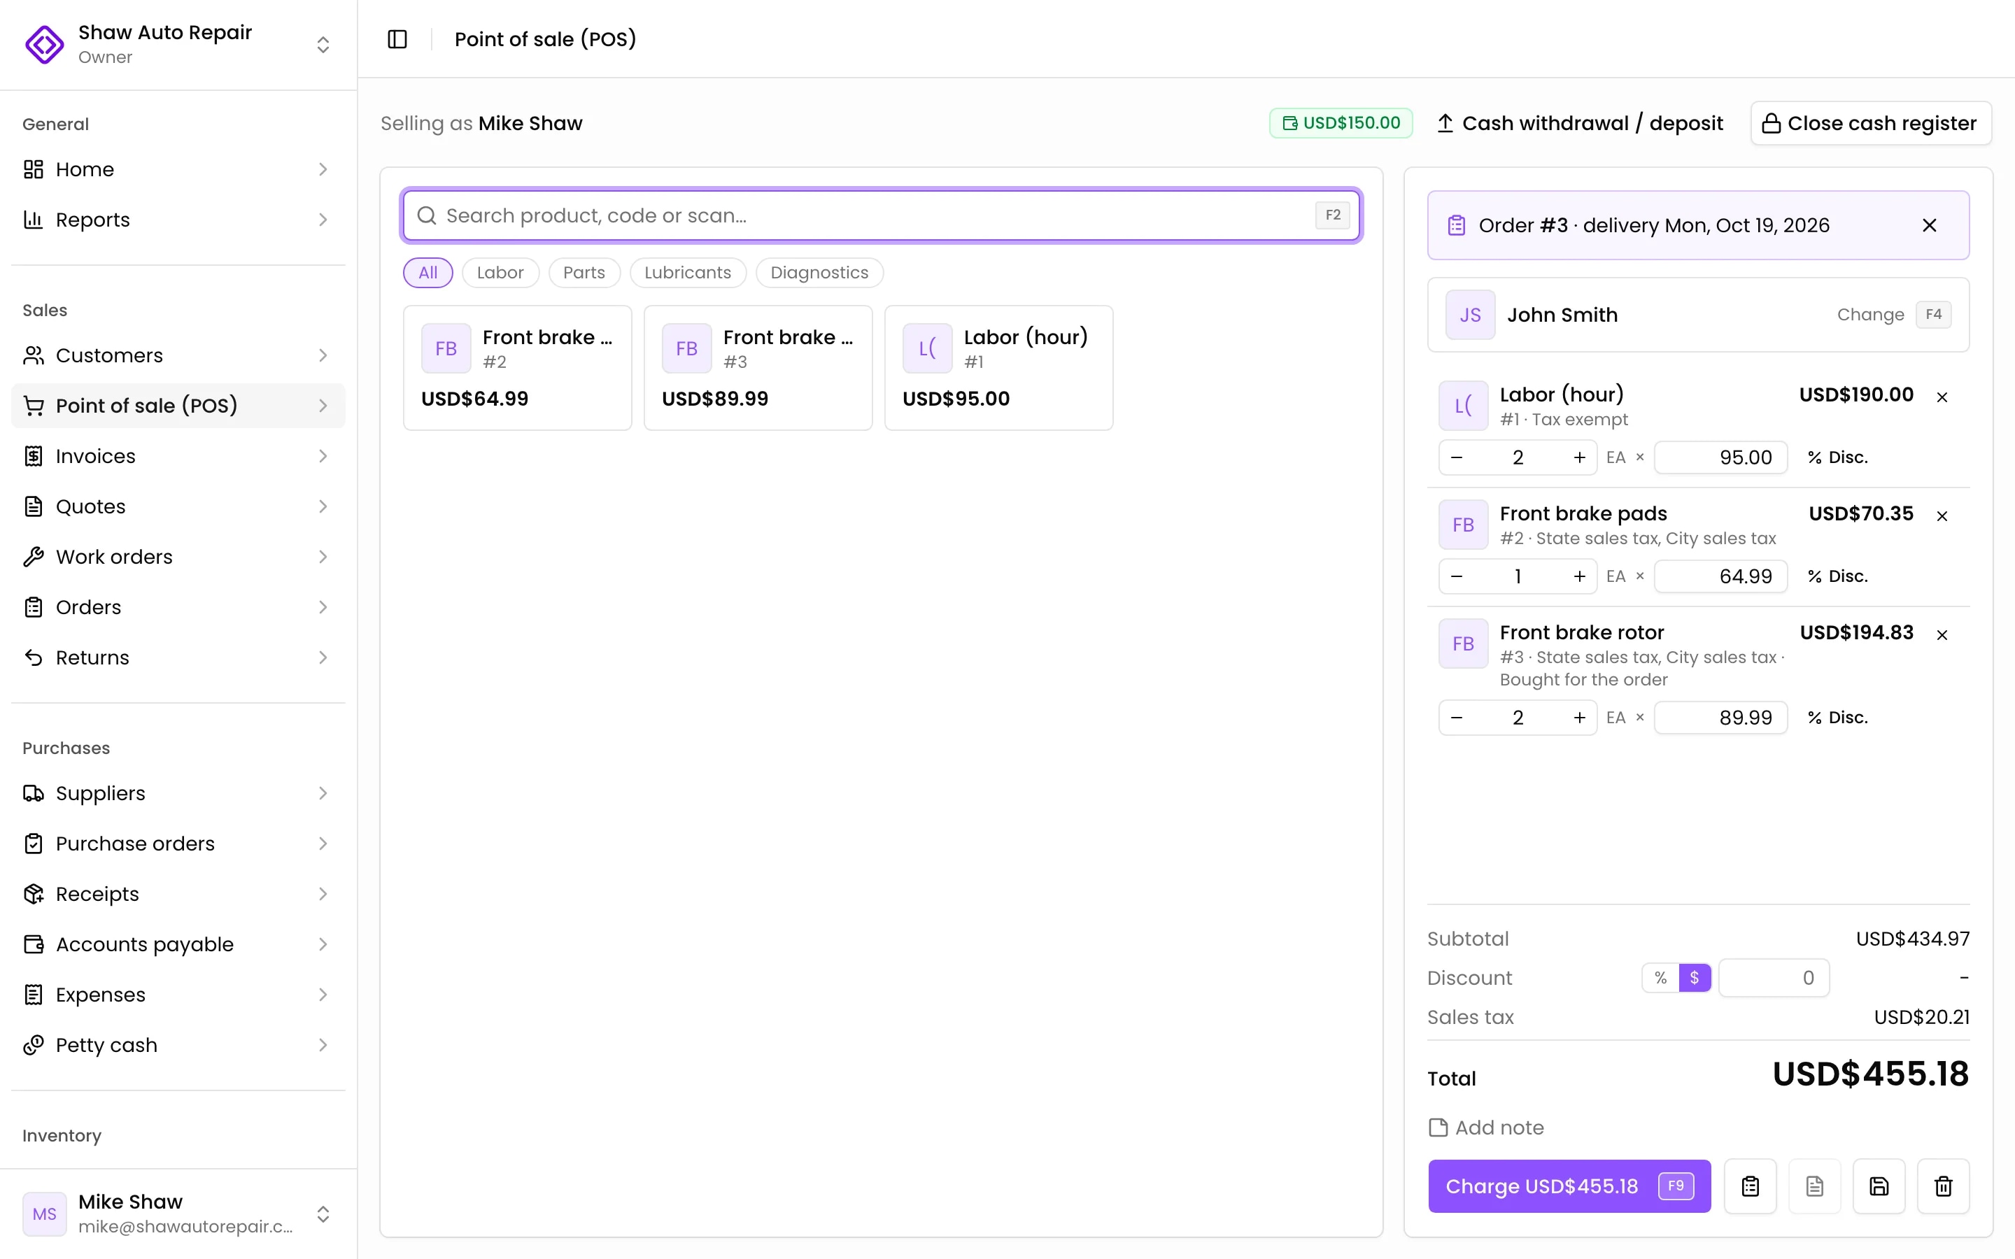
Task: Click the JS customer avatar
Action: pos(1469,315)
